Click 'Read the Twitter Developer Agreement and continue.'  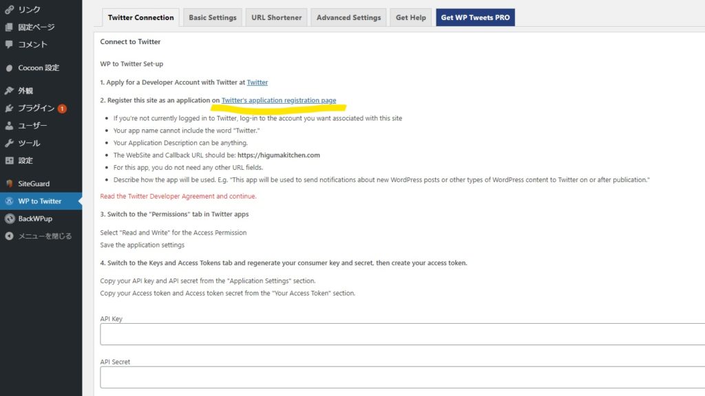pos(178,196)
